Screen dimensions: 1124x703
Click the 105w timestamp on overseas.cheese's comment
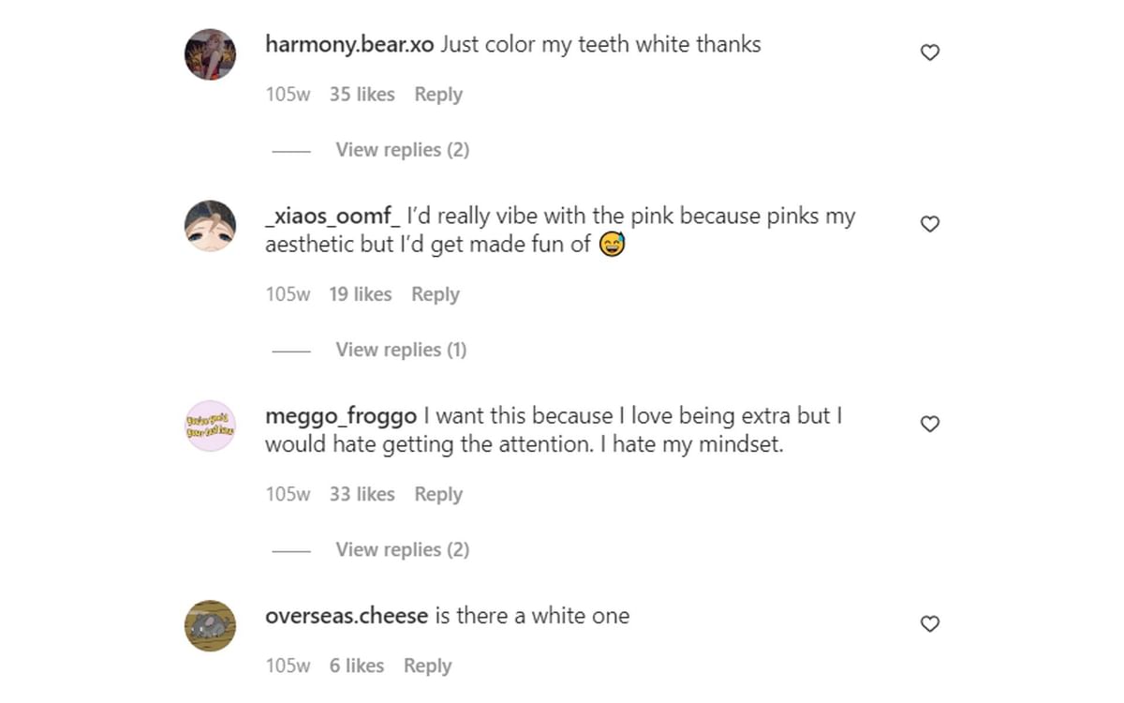(x=287, y=666)
